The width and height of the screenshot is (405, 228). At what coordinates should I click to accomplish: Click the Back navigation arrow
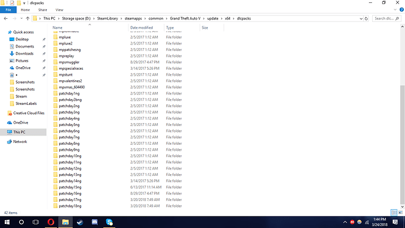point(6,19)
